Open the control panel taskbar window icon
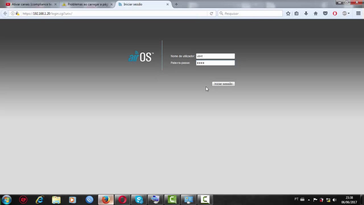The image size is (364, 205). [x=188, y=200]
